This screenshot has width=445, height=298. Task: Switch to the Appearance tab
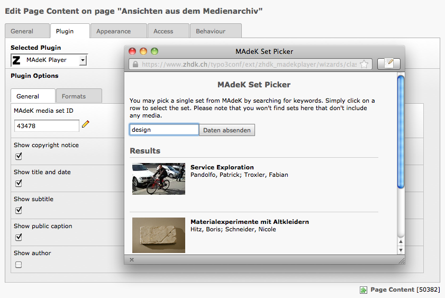coord(113,31)
